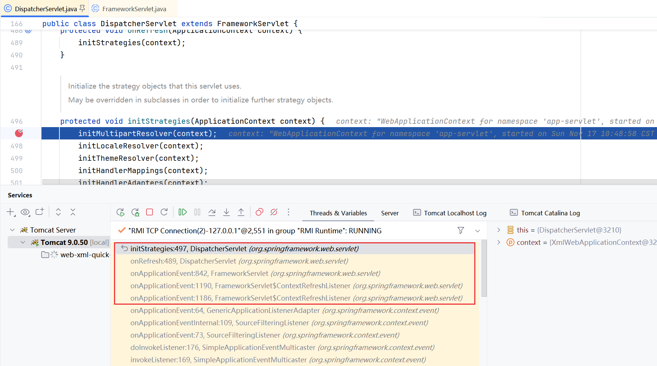The width and height of the screenshot is (657, 366).
Task: Click the highlighted initMultipartResolver(context) line
Action: click(349, 133)
